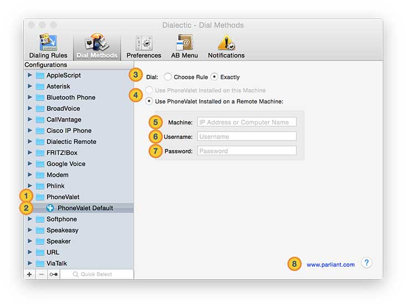
Task: Click the Dialectic Remote folder icon
Action: (x=40, y=142)
